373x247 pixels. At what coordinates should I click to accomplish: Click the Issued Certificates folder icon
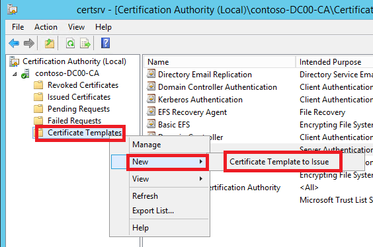(38, 97)
